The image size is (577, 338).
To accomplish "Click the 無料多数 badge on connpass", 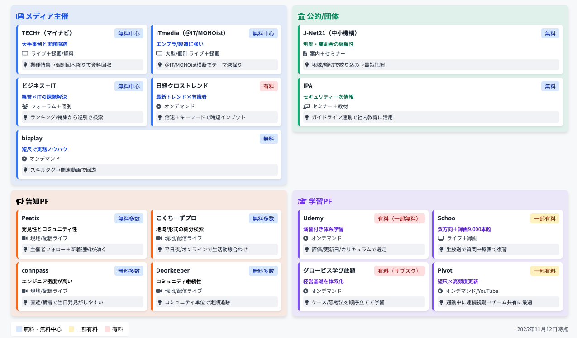I will pos(129,271).
